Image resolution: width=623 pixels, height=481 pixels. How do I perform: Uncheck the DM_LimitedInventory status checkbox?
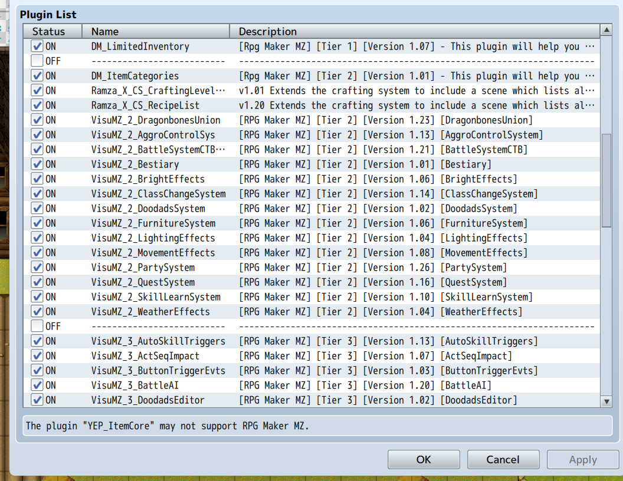pos(37,47)
